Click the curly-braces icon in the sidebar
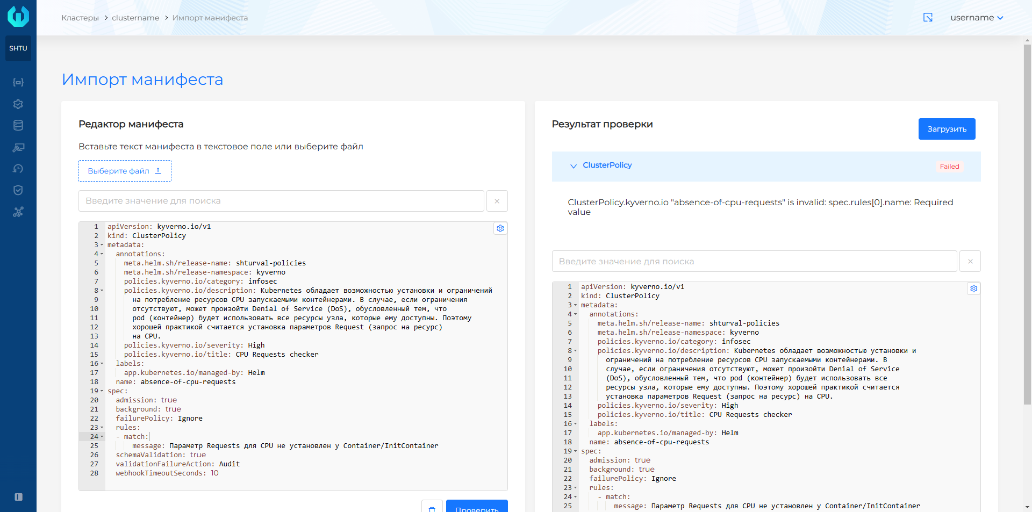Viewport: 1032px width, 512px height. [x=18, y=82]
